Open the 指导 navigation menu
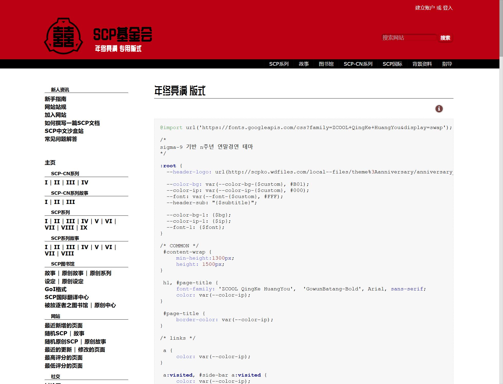Screen dimensions: 503x384 (x=447, y=64)
